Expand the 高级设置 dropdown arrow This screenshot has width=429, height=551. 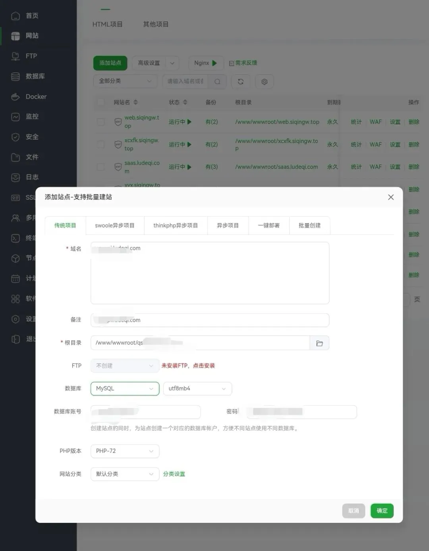point(172,63)
